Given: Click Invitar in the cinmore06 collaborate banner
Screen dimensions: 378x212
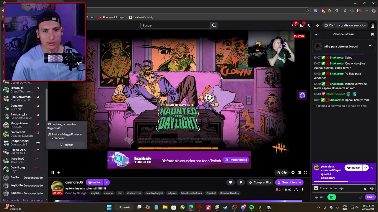Looking at the screenshot, I should tap(353, 168).
